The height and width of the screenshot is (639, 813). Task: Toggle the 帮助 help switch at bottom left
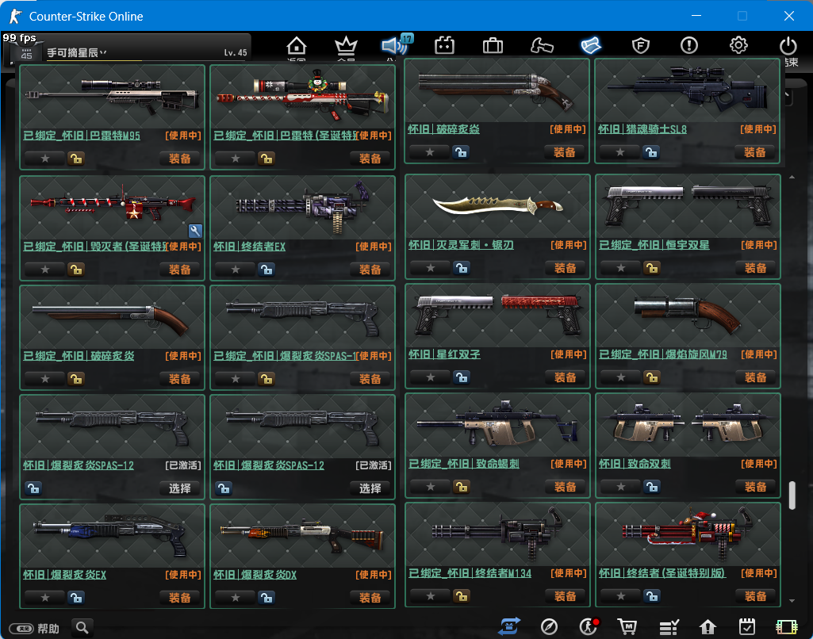tap(21, 629)
